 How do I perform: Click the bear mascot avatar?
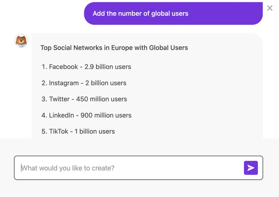(x=21, y=41)
